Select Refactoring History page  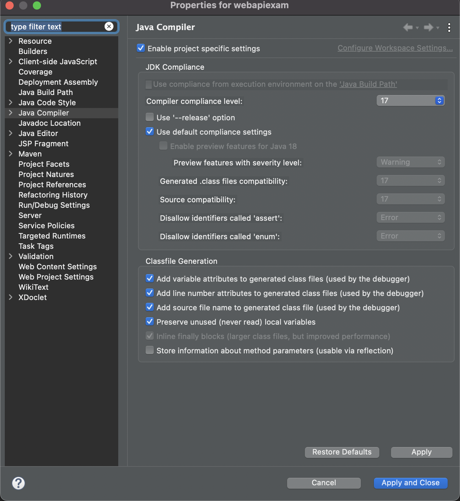[53, 195]
